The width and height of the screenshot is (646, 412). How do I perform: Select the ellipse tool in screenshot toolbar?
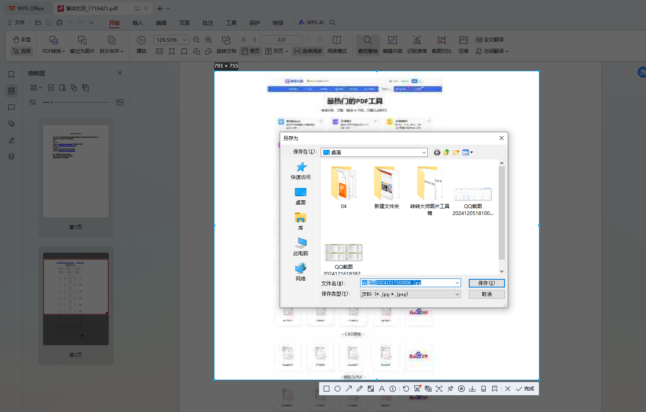click(x=338, y=389)
